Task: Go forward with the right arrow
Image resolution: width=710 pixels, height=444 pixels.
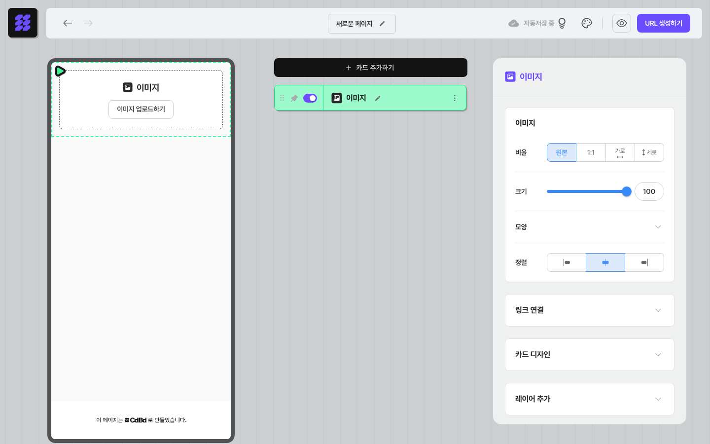Action: pos(88,23)
